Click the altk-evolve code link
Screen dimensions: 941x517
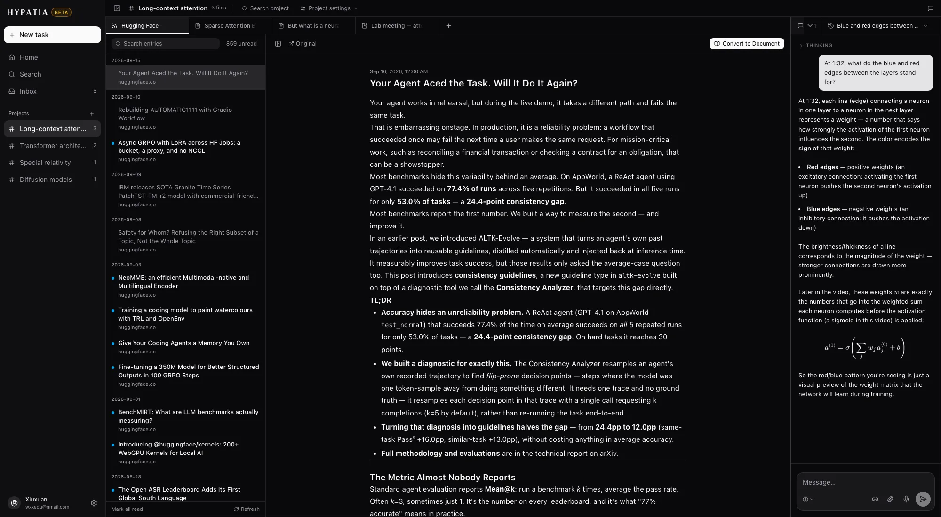click(x=639, y=275)
